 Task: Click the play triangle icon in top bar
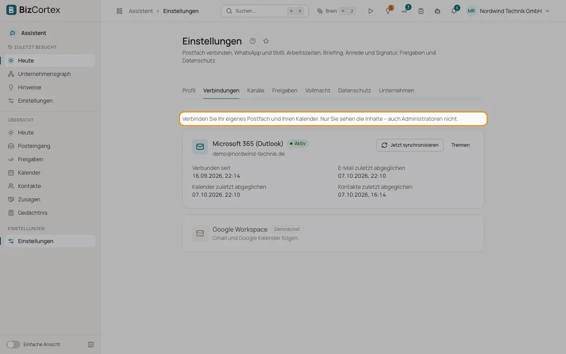pos(370,11)
